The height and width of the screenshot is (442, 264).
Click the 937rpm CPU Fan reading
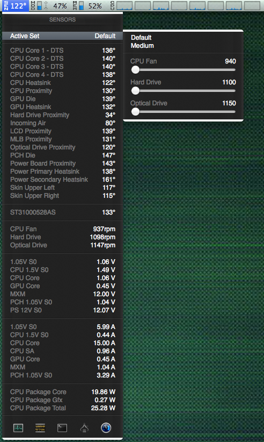104,229
